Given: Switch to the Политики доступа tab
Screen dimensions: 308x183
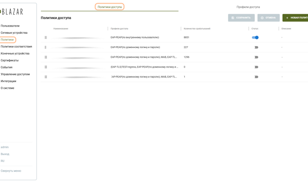Looking at the screenshot, I should point(109,7).
